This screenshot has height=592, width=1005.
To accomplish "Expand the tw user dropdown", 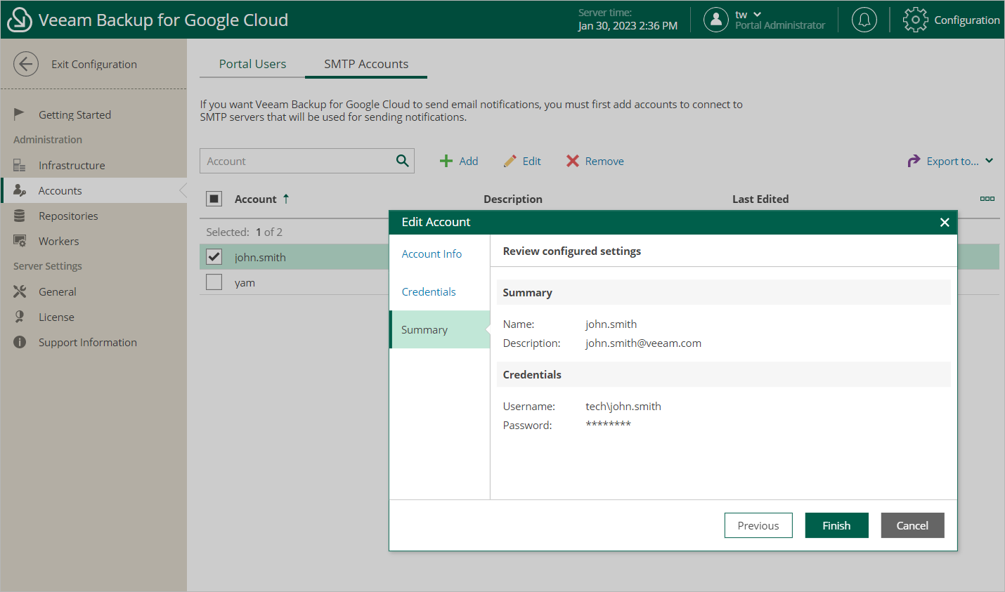I will click(x=757, y=14).
